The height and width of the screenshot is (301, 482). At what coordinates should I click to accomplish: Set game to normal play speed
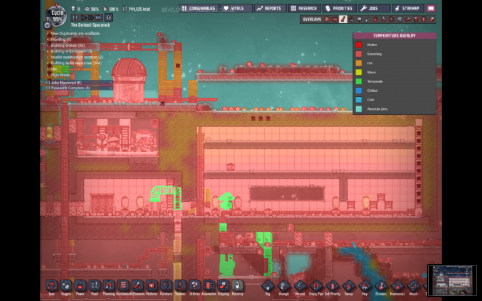[84, 17]
